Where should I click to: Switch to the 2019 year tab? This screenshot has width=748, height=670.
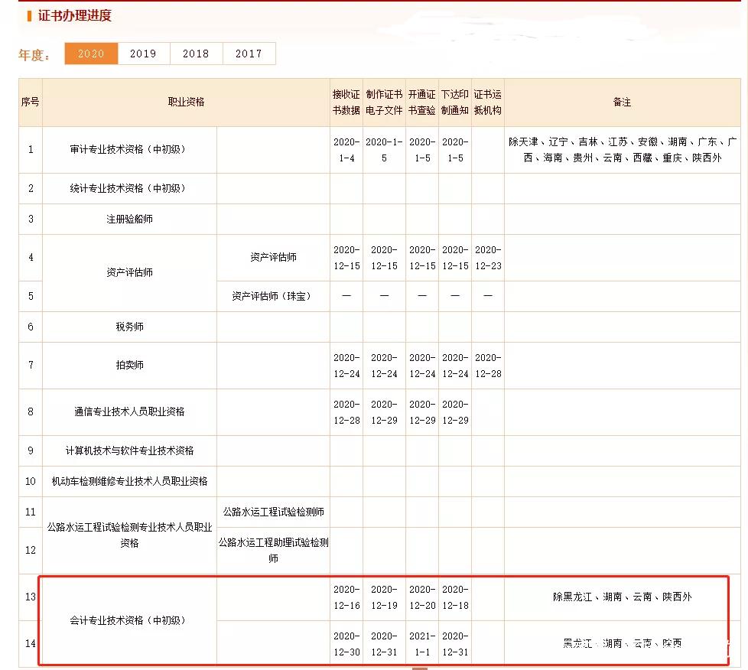click(x=144, y=54)
